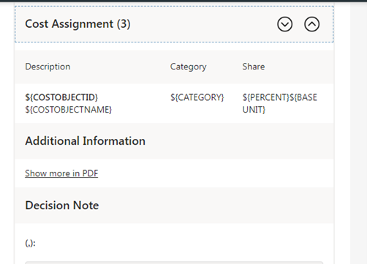Click the upward chevron circle icon

coord(311,24)
